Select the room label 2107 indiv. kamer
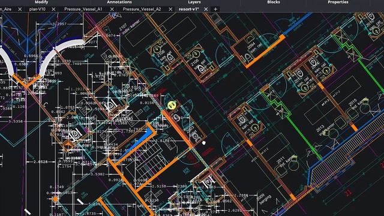 click(129, 27)
